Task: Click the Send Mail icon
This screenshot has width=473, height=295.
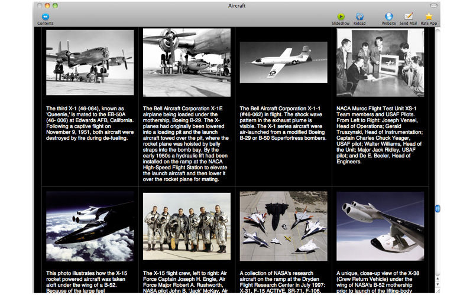Action: pyautogui.click(x=408, y=17)
